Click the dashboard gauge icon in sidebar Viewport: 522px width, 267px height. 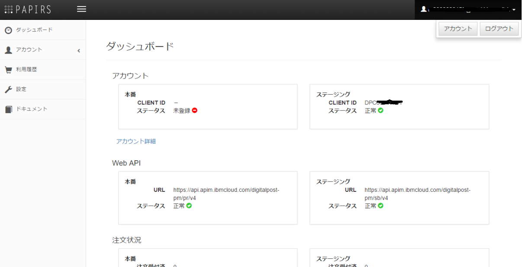point(8,30)
